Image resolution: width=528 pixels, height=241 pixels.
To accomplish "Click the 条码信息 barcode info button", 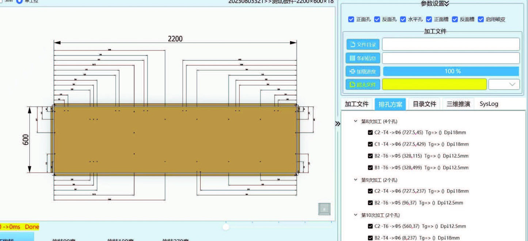I will pyautogui.click(x=362, y=58).
